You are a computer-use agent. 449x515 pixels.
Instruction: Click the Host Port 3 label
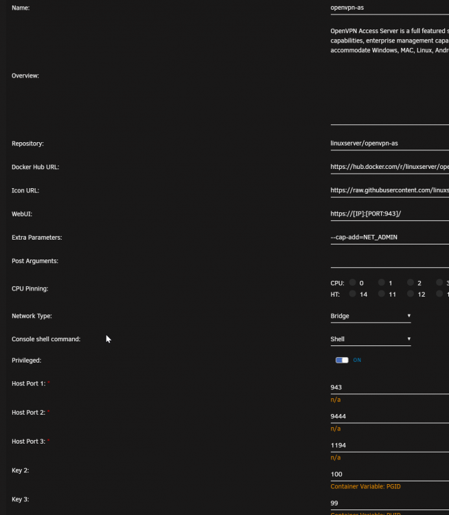click(29, 442)
